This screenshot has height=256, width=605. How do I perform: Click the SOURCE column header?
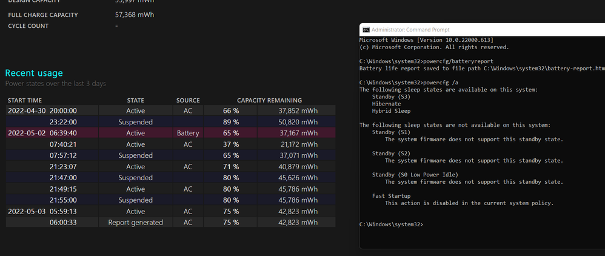188,100
